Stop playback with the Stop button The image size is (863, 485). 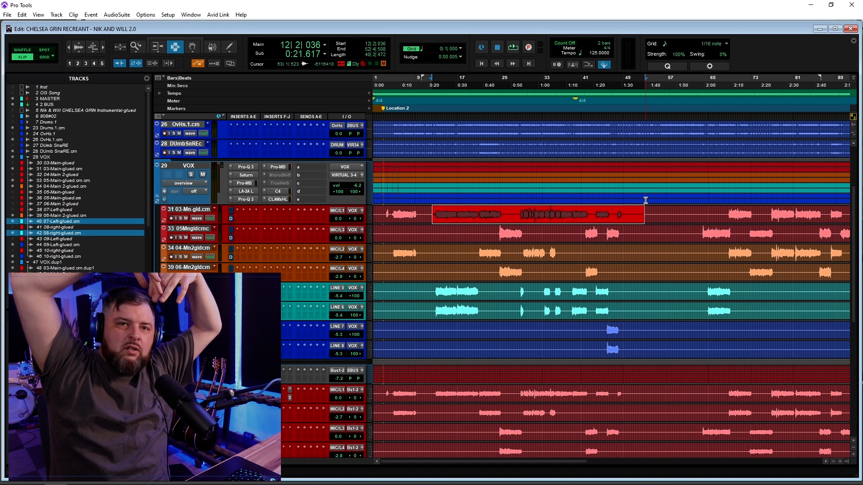497,47
